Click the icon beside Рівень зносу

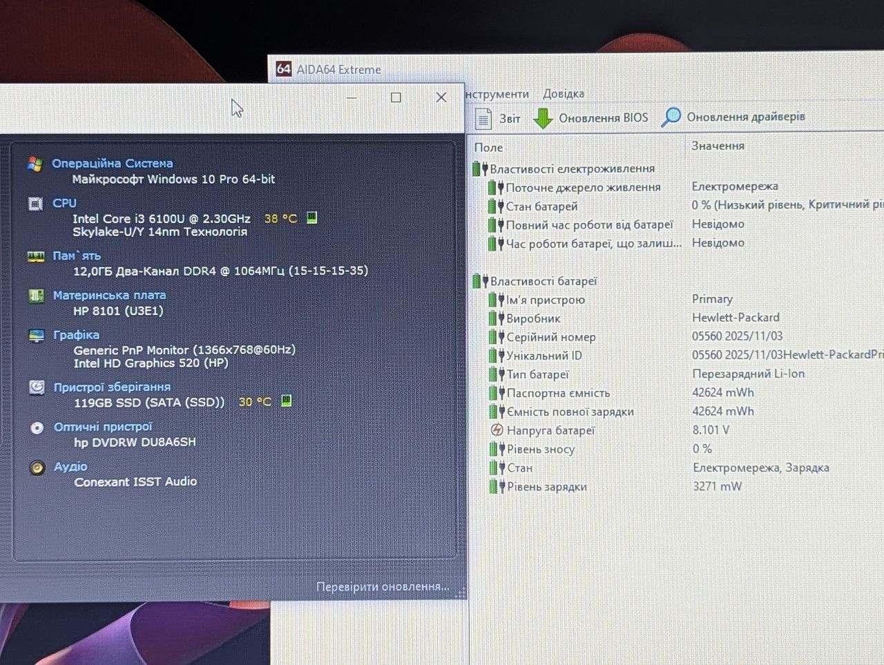[x=497, y=449]
